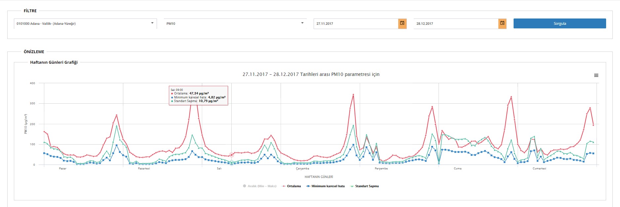620x207 pixels.
Task: Open start date calendar picker icon
Action: coord(402,23)
